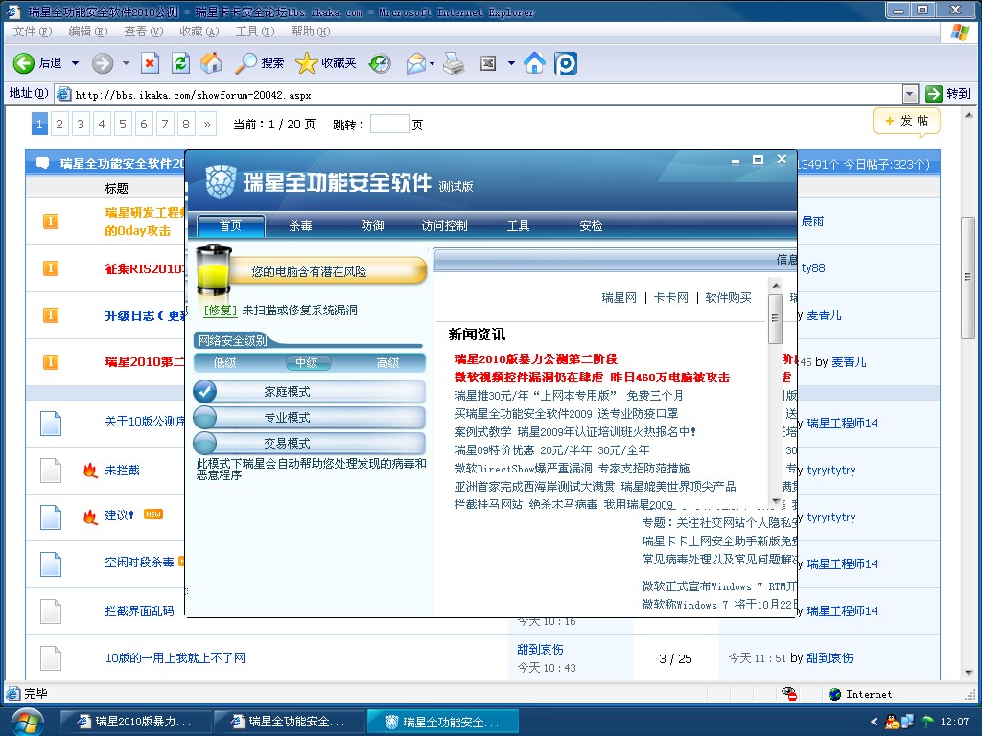Image resolution: width=982 pixels, height=736 pixels.
Task: Open thread 10版的一用上我就上不了网
Action: (x=175, y=657)
